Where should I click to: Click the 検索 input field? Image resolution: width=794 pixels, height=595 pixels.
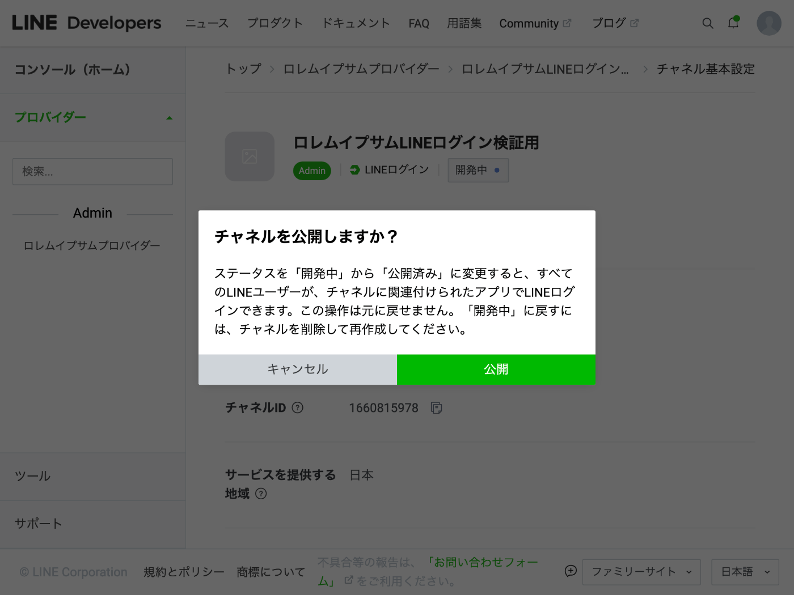point(92,171)
